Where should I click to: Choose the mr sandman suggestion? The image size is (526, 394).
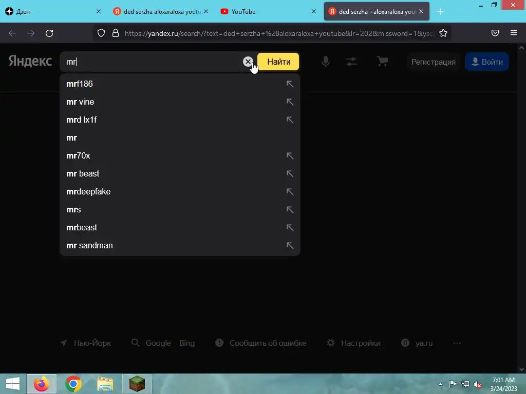180,246
